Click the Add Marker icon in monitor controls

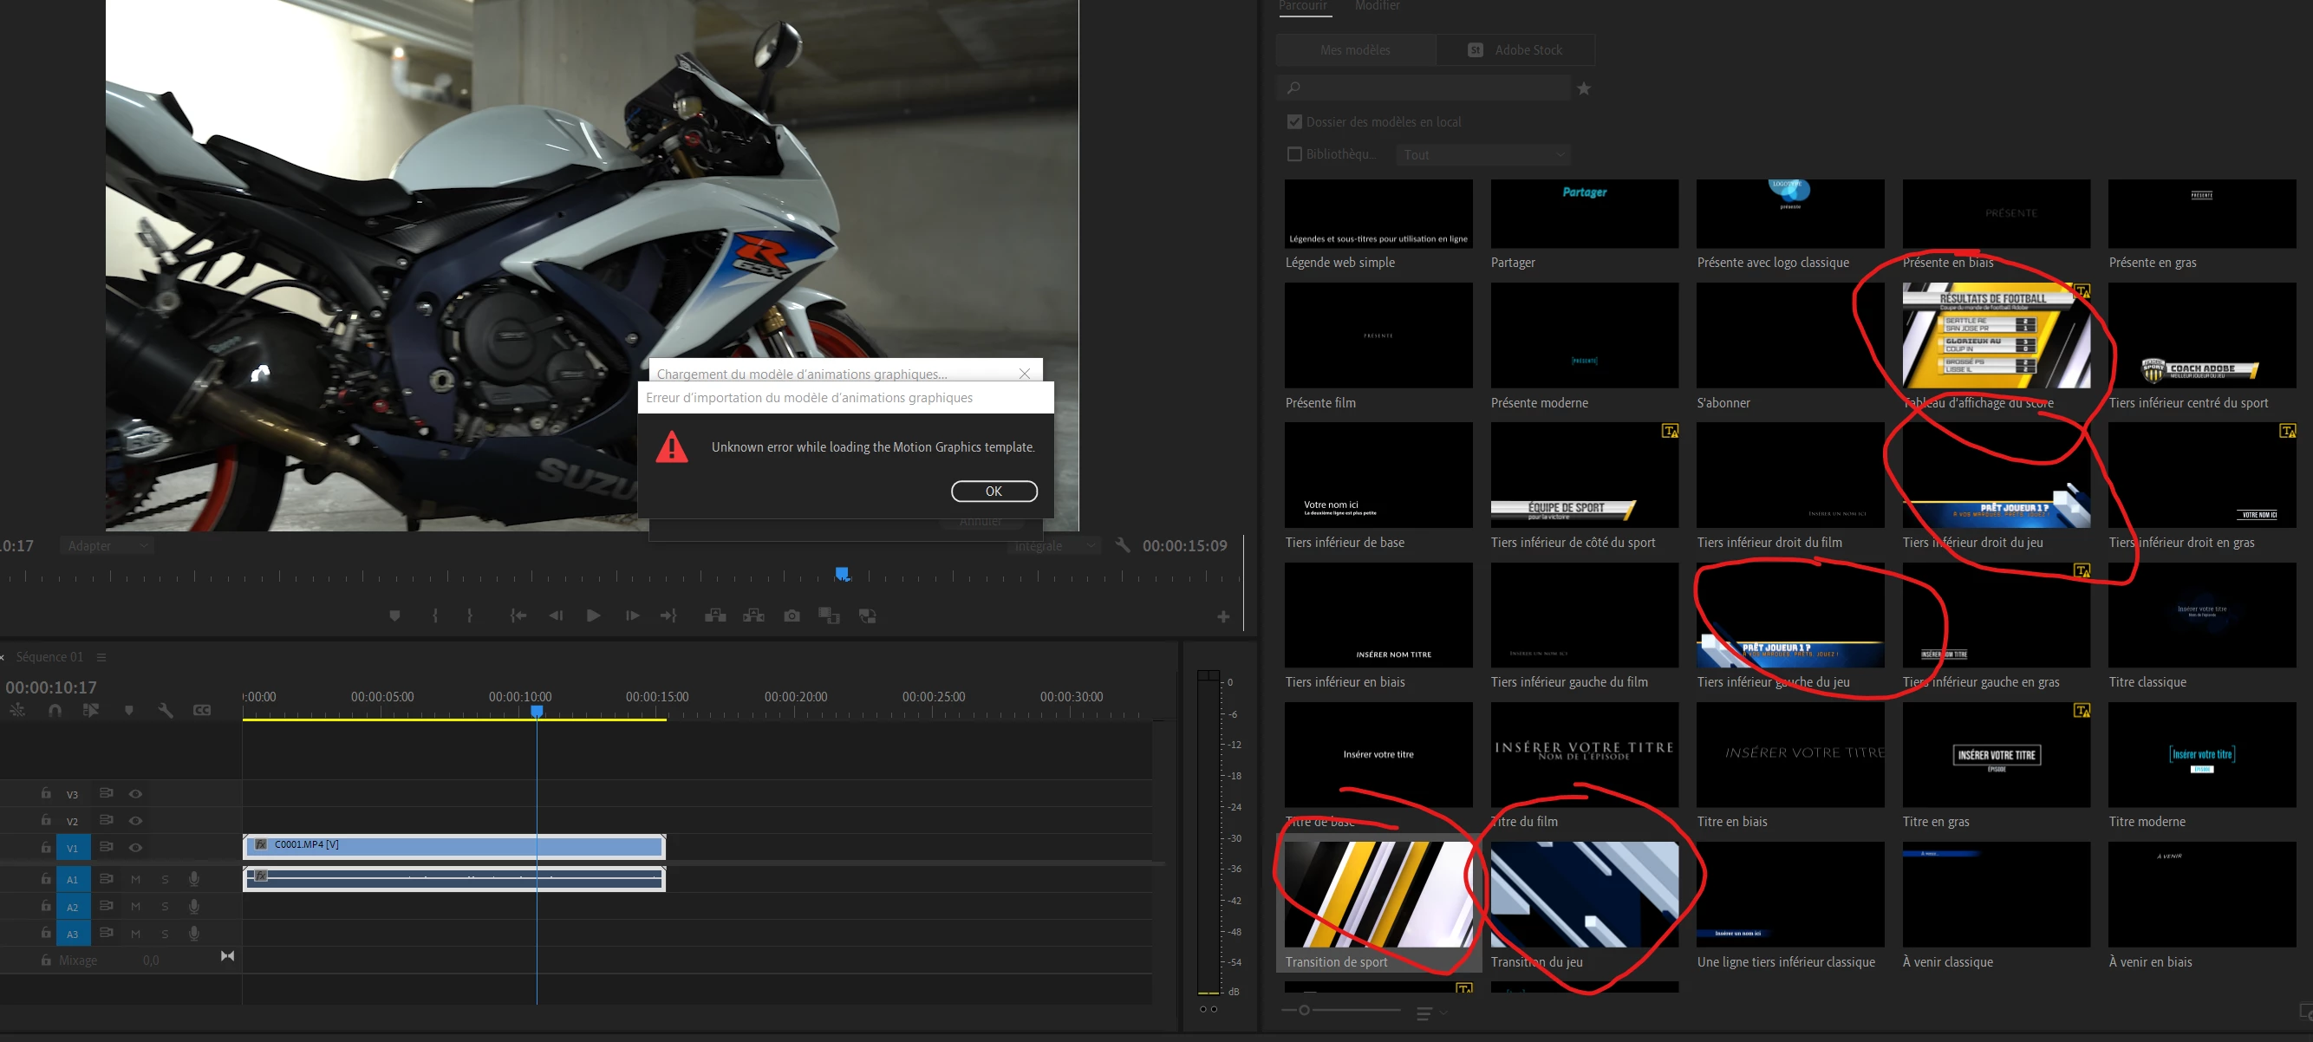point(394,615)
